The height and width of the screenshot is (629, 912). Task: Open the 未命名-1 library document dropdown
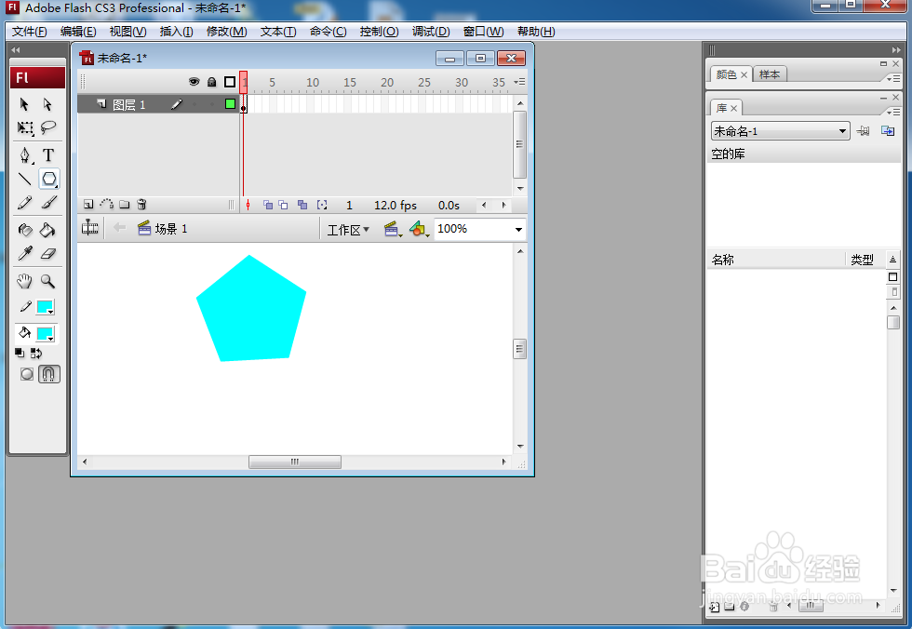click(780, 131)
